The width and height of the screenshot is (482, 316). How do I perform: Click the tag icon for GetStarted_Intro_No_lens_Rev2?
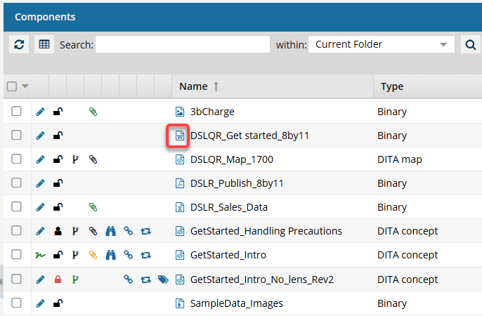[163, 279]
